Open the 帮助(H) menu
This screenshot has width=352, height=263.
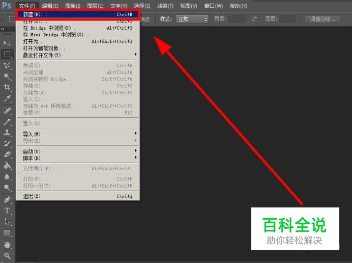(x=239, y=6)
